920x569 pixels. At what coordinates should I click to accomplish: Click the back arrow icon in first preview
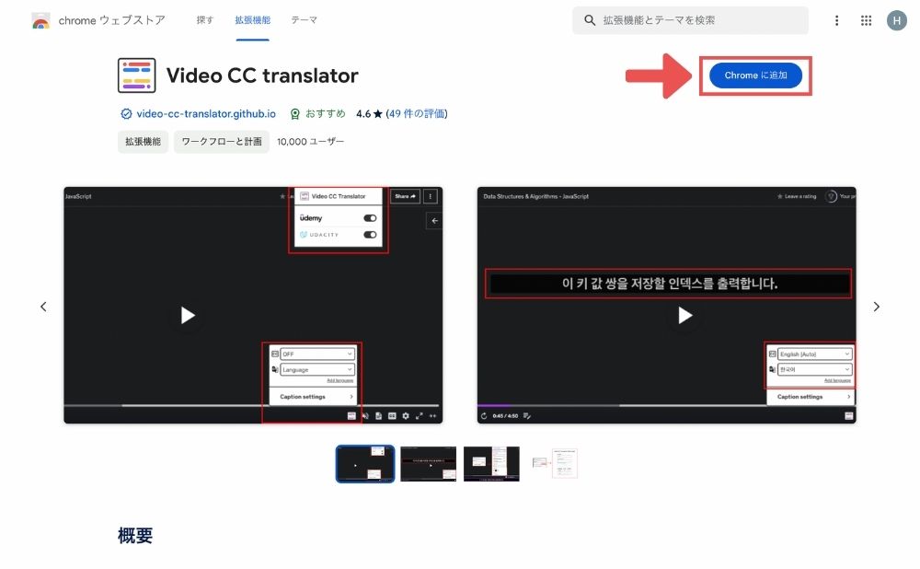434,221
